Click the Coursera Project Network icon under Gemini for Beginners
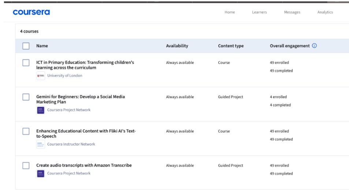Image resolution: width=349 pixels, height=196 pixels. click(x=41, y=110)
